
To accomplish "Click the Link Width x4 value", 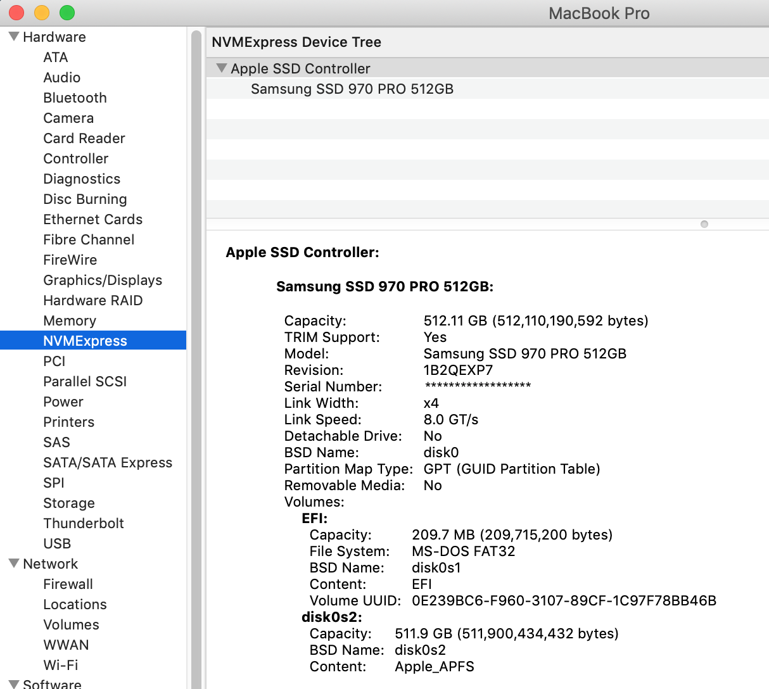I will [431, 403].
